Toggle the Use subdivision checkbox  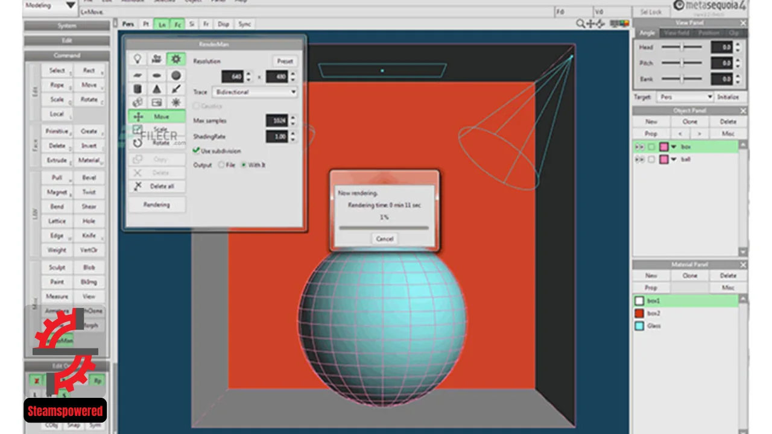click(197, 151)
